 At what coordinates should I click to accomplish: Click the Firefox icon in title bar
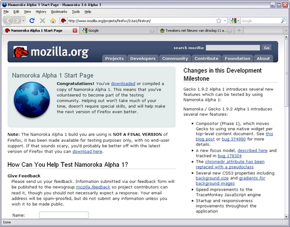4,4
